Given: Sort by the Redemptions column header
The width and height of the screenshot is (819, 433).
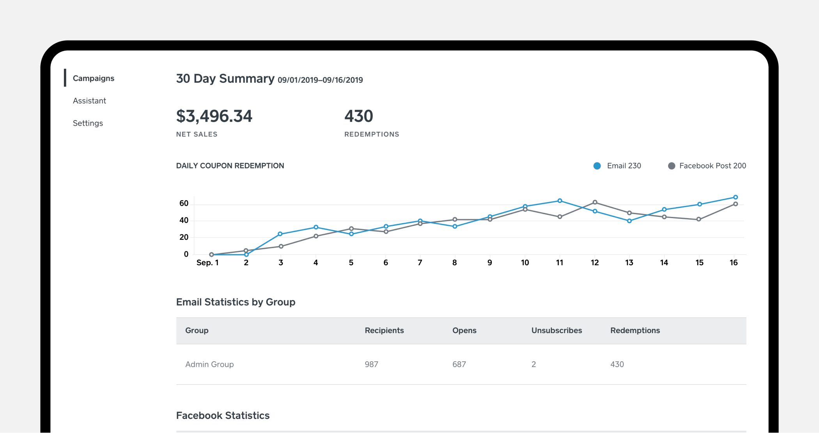Looking at the screenshot, I should 635,330.
